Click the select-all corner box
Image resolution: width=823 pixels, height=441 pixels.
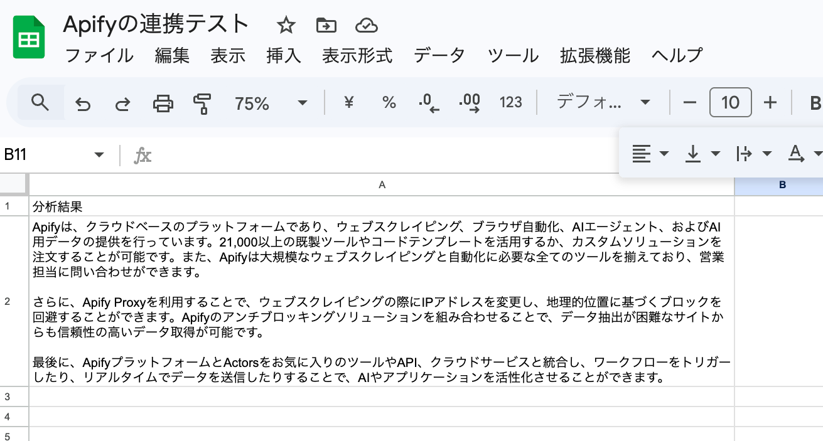(x=14, y=184)
